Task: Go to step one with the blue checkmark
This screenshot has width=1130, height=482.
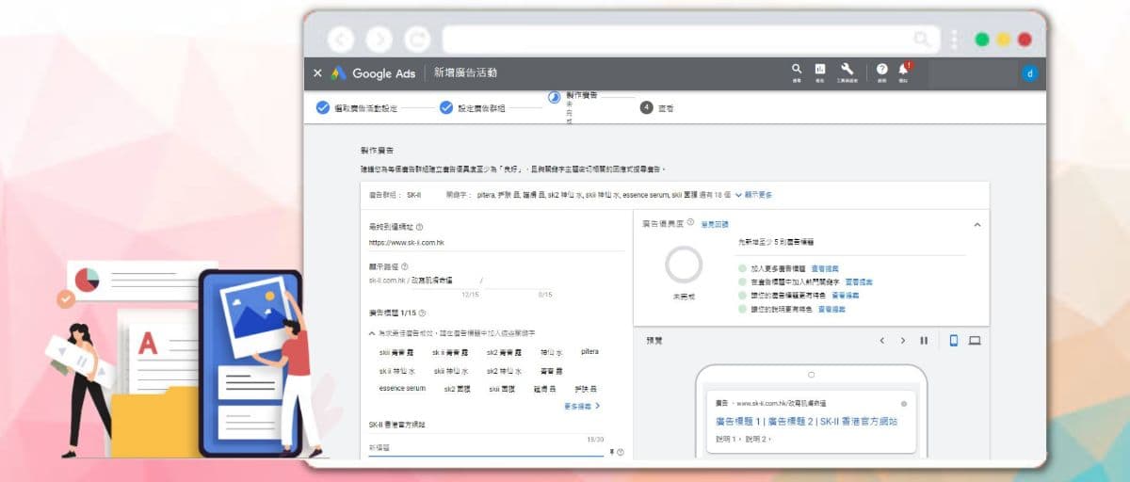Action: click(x=322, y=108)
